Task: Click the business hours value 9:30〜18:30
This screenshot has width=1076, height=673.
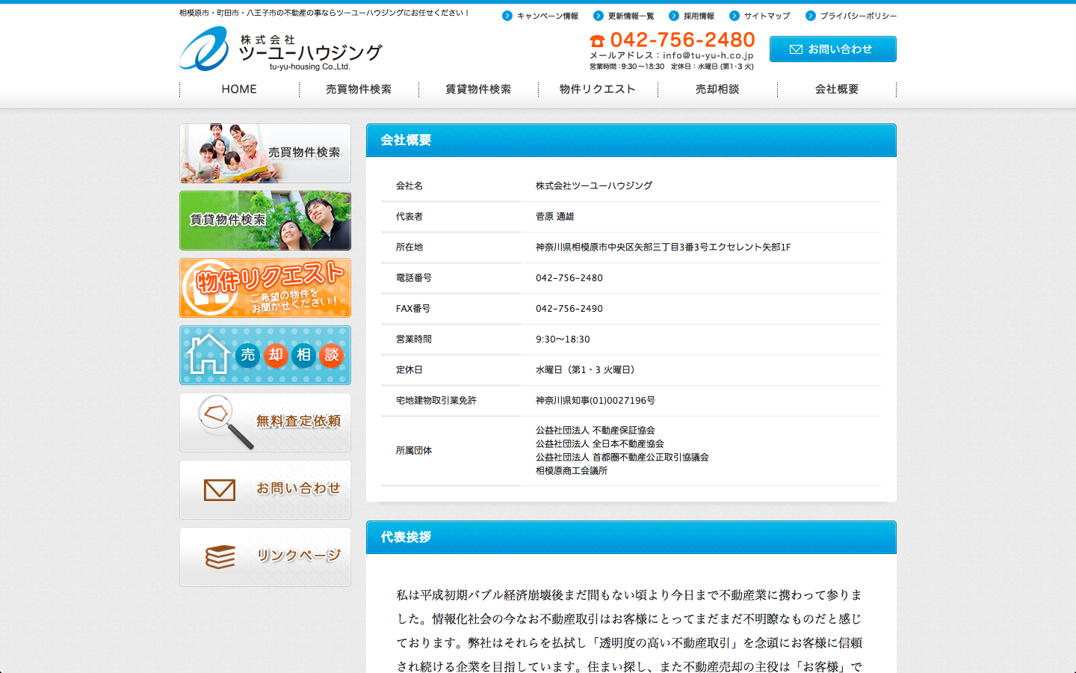Action: pos(563,339)
